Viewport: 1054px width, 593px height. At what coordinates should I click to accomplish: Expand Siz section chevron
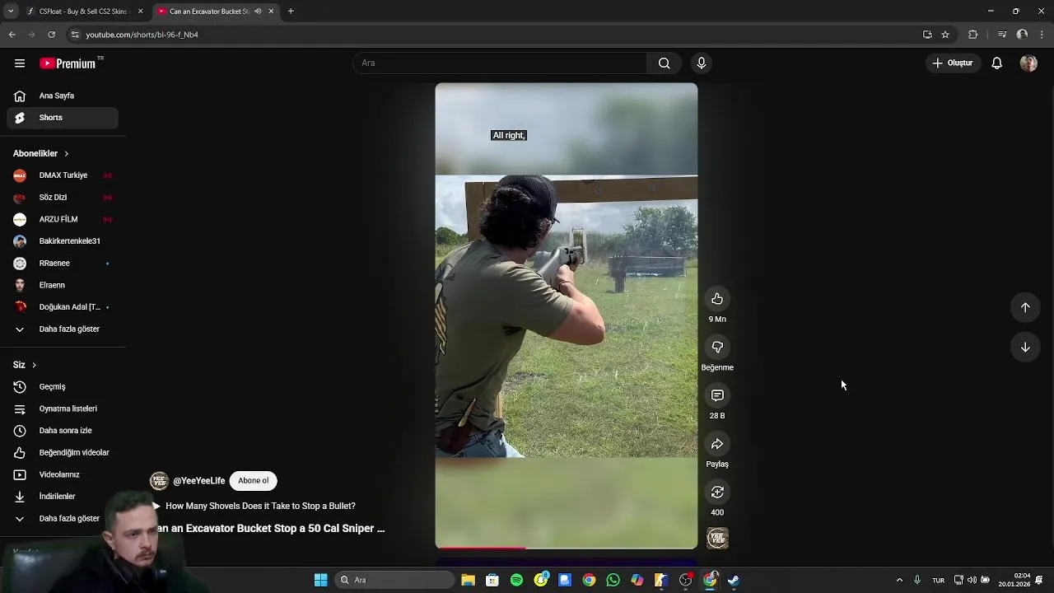34,365
